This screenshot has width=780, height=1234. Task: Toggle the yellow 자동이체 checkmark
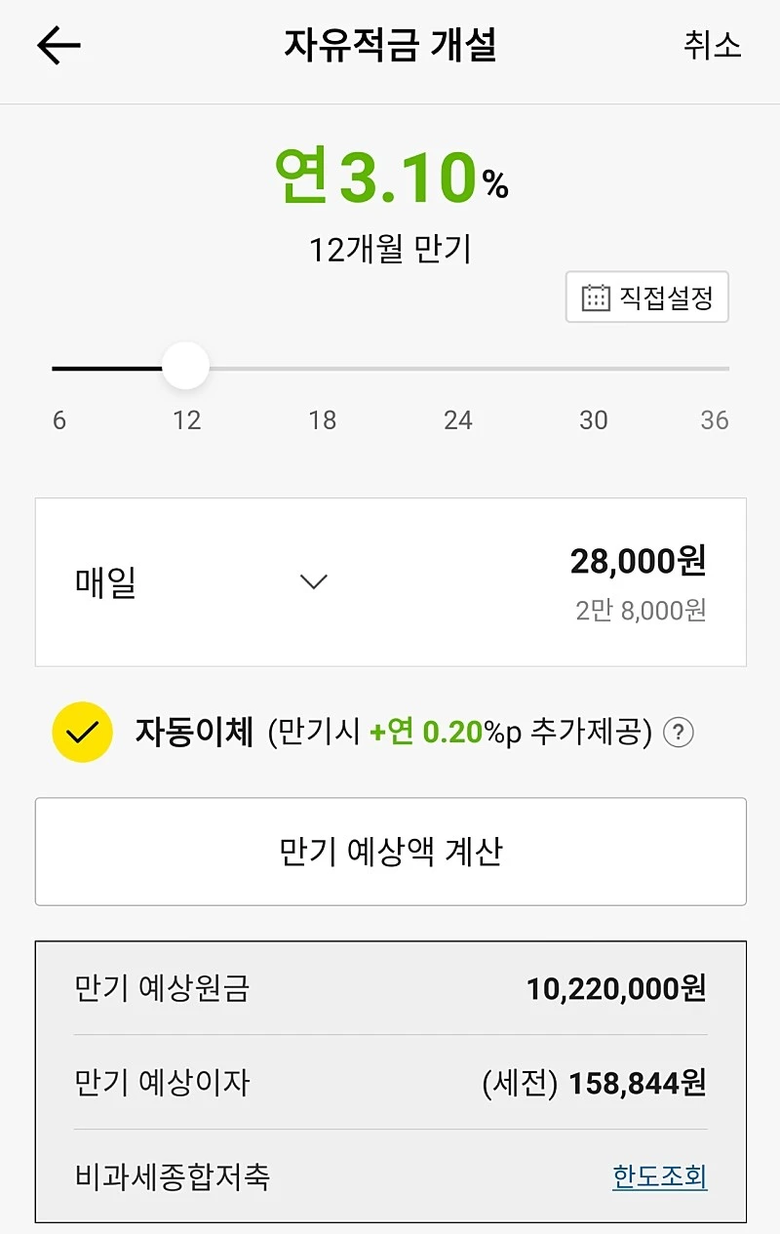(x=82, y=732)
